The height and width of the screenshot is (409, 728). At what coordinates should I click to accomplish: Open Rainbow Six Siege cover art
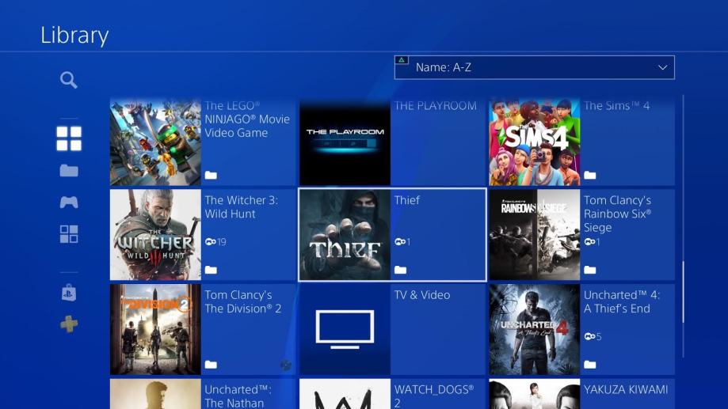pyautogui.click(x=535, y=235)
